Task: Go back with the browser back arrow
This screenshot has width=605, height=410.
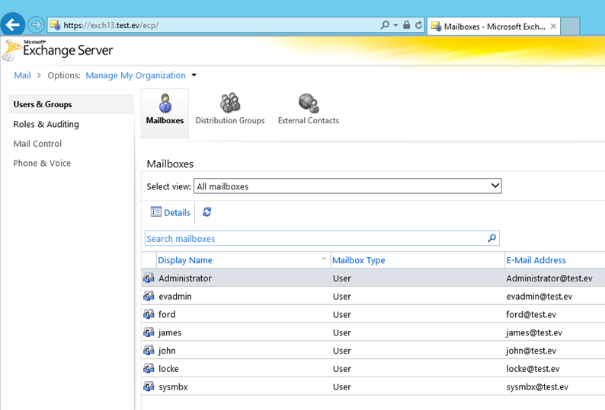Action: point(13,25)
